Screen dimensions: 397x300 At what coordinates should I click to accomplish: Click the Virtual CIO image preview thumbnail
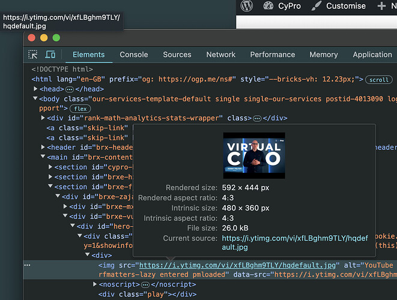254,155
